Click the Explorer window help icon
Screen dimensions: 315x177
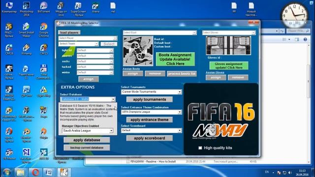click(305, 39)
